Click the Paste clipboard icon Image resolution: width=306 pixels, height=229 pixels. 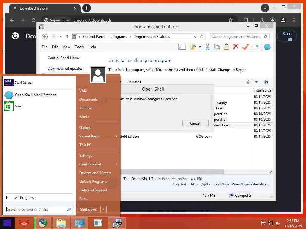tap(227, 47)
